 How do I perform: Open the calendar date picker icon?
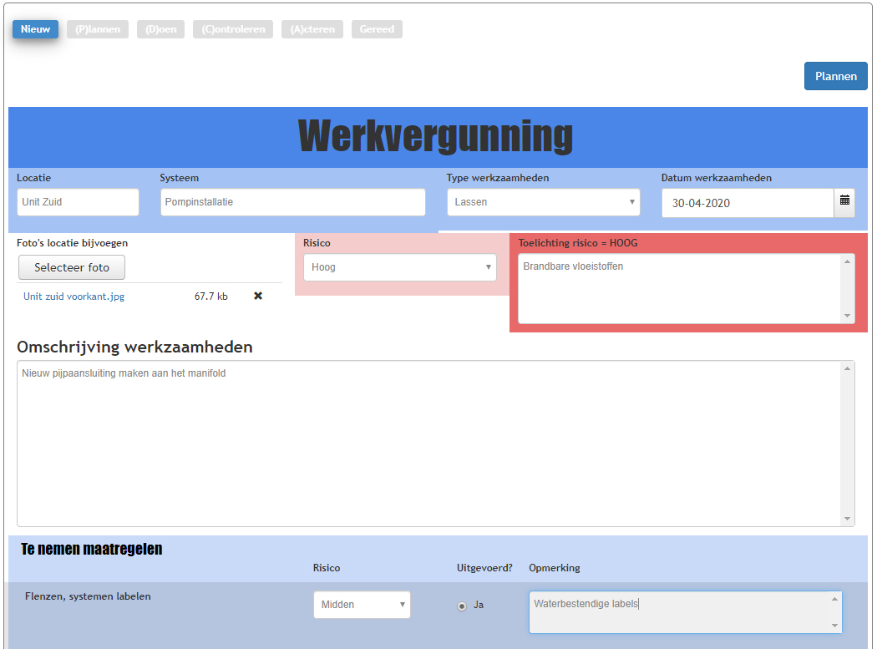point(844,202)
